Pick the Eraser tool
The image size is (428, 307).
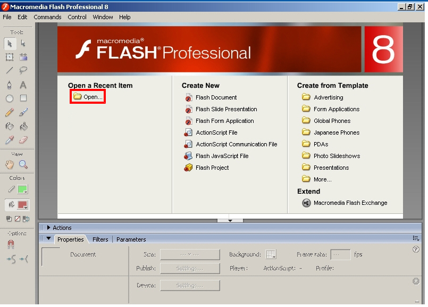click(x=23, y=140)
